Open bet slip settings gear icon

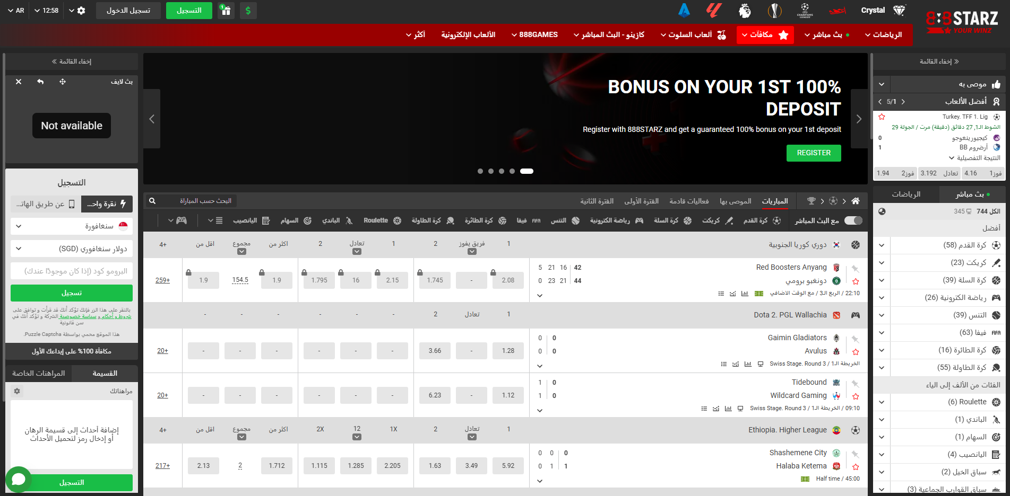[17, 391]
